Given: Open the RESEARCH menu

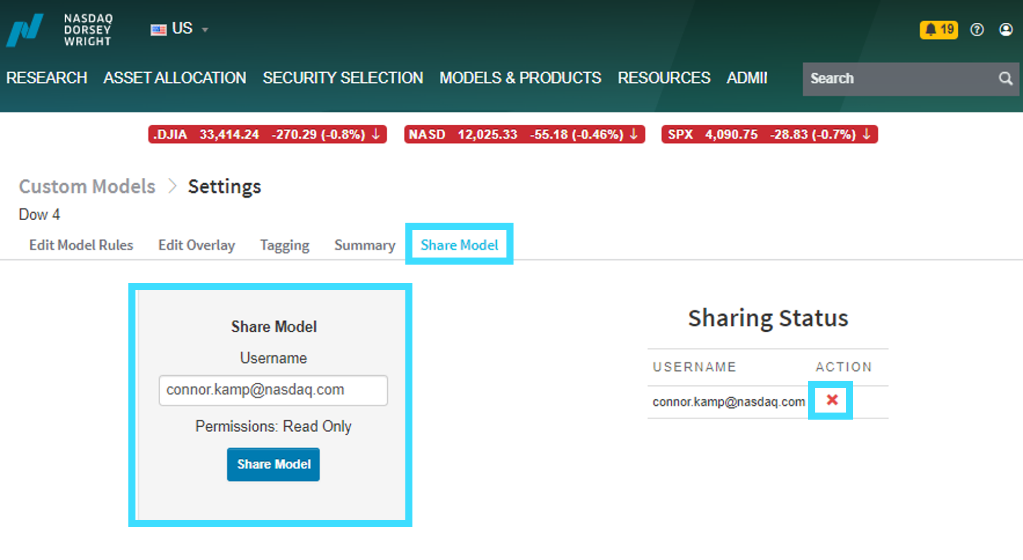Looking at the screenshot, I should click(46, 78).
